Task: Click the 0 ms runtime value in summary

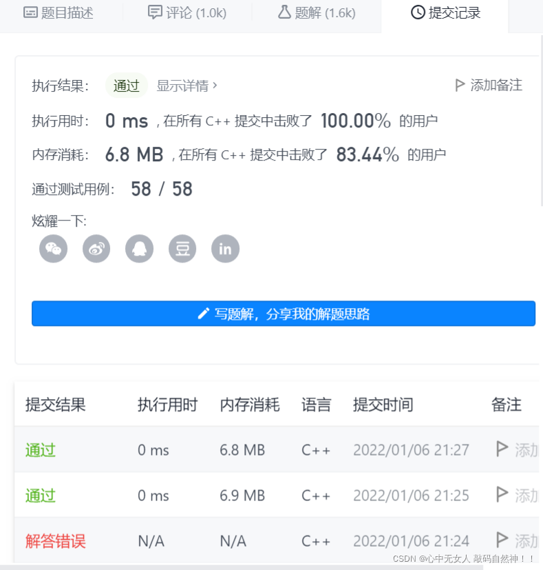Action: (127, 121)
